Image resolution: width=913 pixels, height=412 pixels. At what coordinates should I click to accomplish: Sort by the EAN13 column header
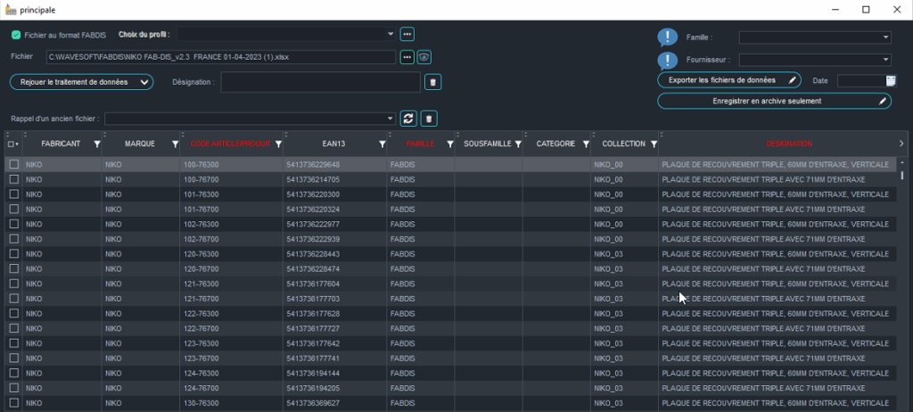[335, 144]
